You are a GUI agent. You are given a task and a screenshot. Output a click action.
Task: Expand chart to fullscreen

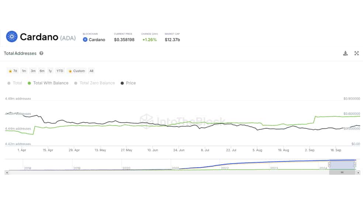point(356,53)
